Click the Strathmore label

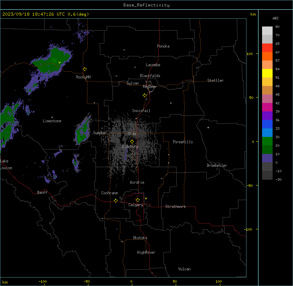click(175, 207)
